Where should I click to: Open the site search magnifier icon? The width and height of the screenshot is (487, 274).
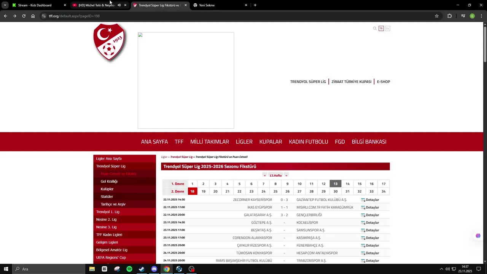coord(375,29)
